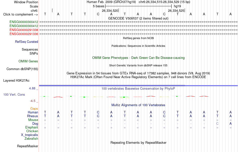Click 'Multiz Alignments of 100 Vertebrates' title

tap(138, 105)
